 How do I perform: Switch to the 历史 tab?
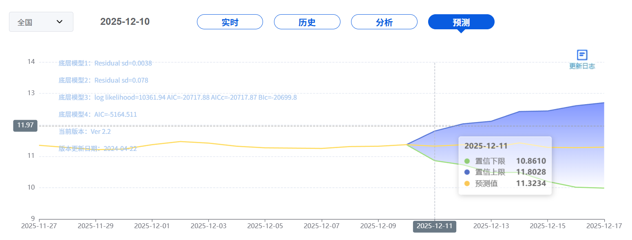click(307, 22)
